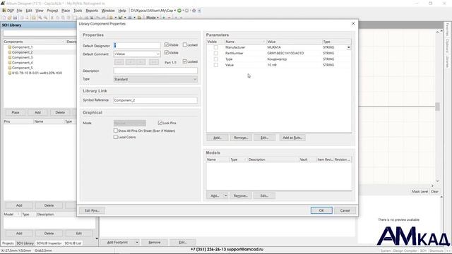Switch to the Projects panel tab
The width and height of the screenshot is (452, 254).
tap(8, 243)
